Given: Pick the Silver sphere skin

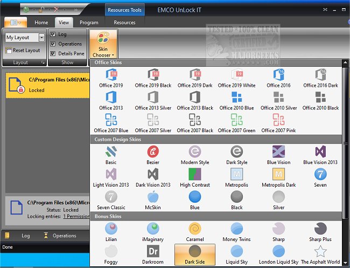Looking at the screenshot, I should tap(278, 201).
